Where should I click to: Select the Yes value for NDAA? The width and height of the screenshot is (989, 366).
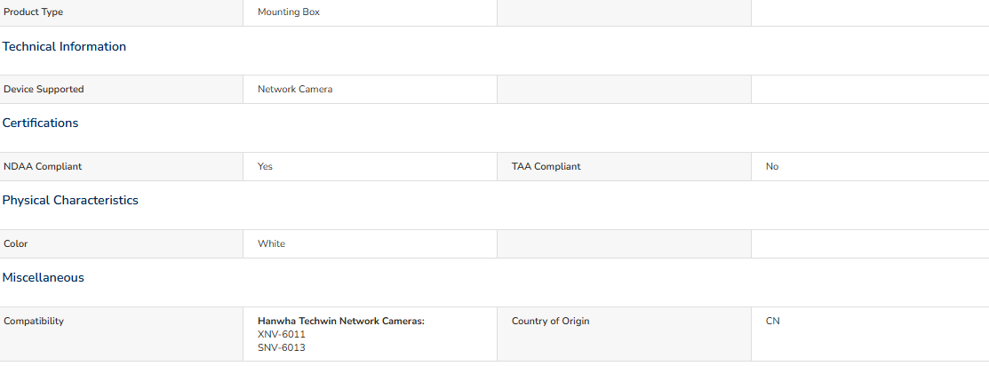tap(265, 167)
